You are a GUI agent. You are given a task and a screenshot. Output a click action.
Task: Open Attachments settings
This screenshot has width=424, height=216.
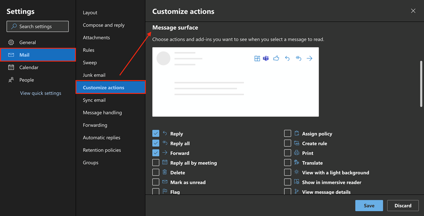point(111,38)
